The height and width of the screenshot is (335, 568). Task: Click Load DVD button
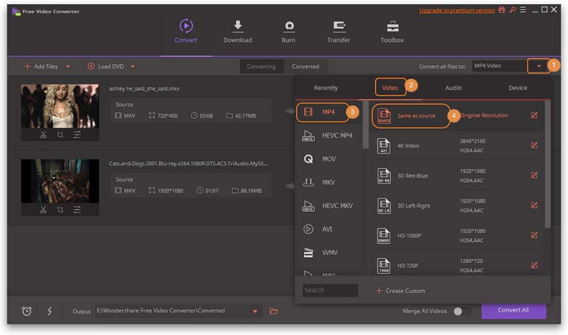[106, 67]
